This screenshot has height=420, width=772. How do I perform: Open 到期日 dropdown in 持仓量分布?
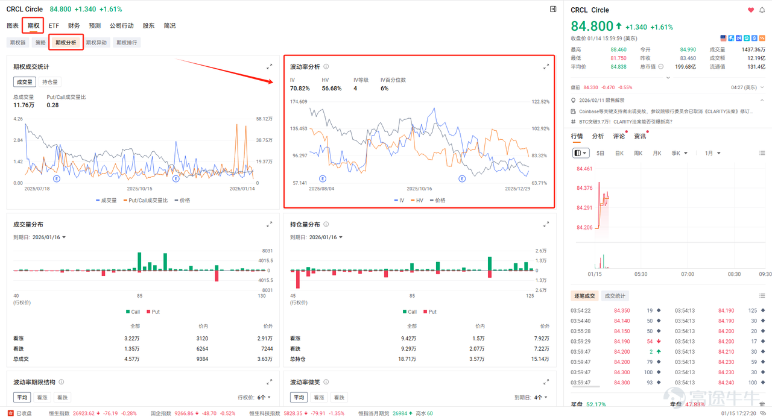pos(326,237)
